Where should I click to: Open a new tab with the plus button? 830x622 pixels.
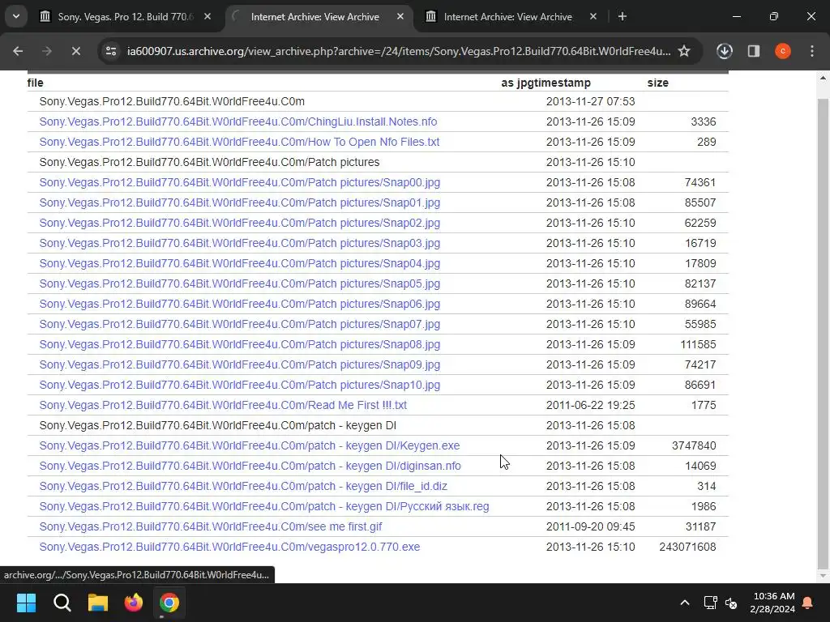(622, 16)
